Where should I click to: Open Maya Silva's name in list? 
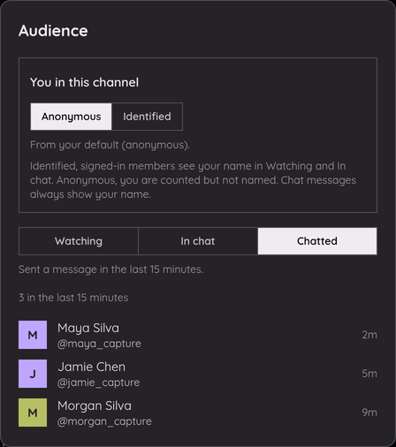coord(88,328)
